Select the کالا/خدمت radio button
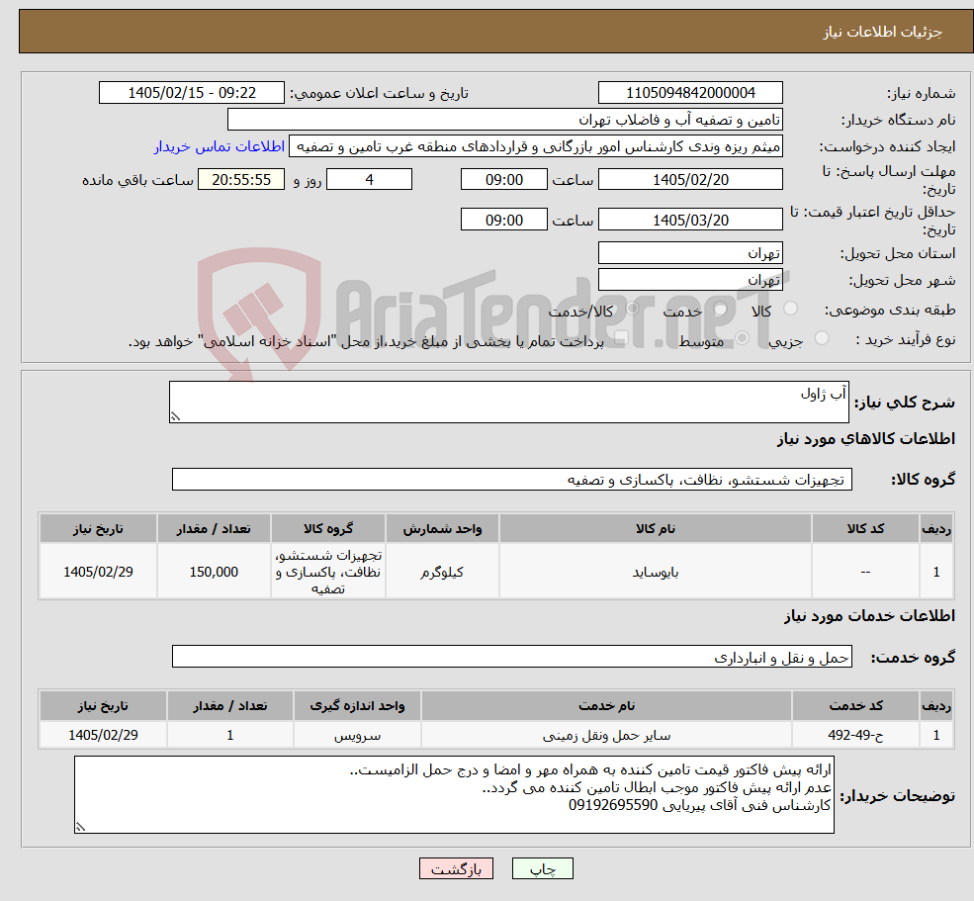 tap(632, 309)
